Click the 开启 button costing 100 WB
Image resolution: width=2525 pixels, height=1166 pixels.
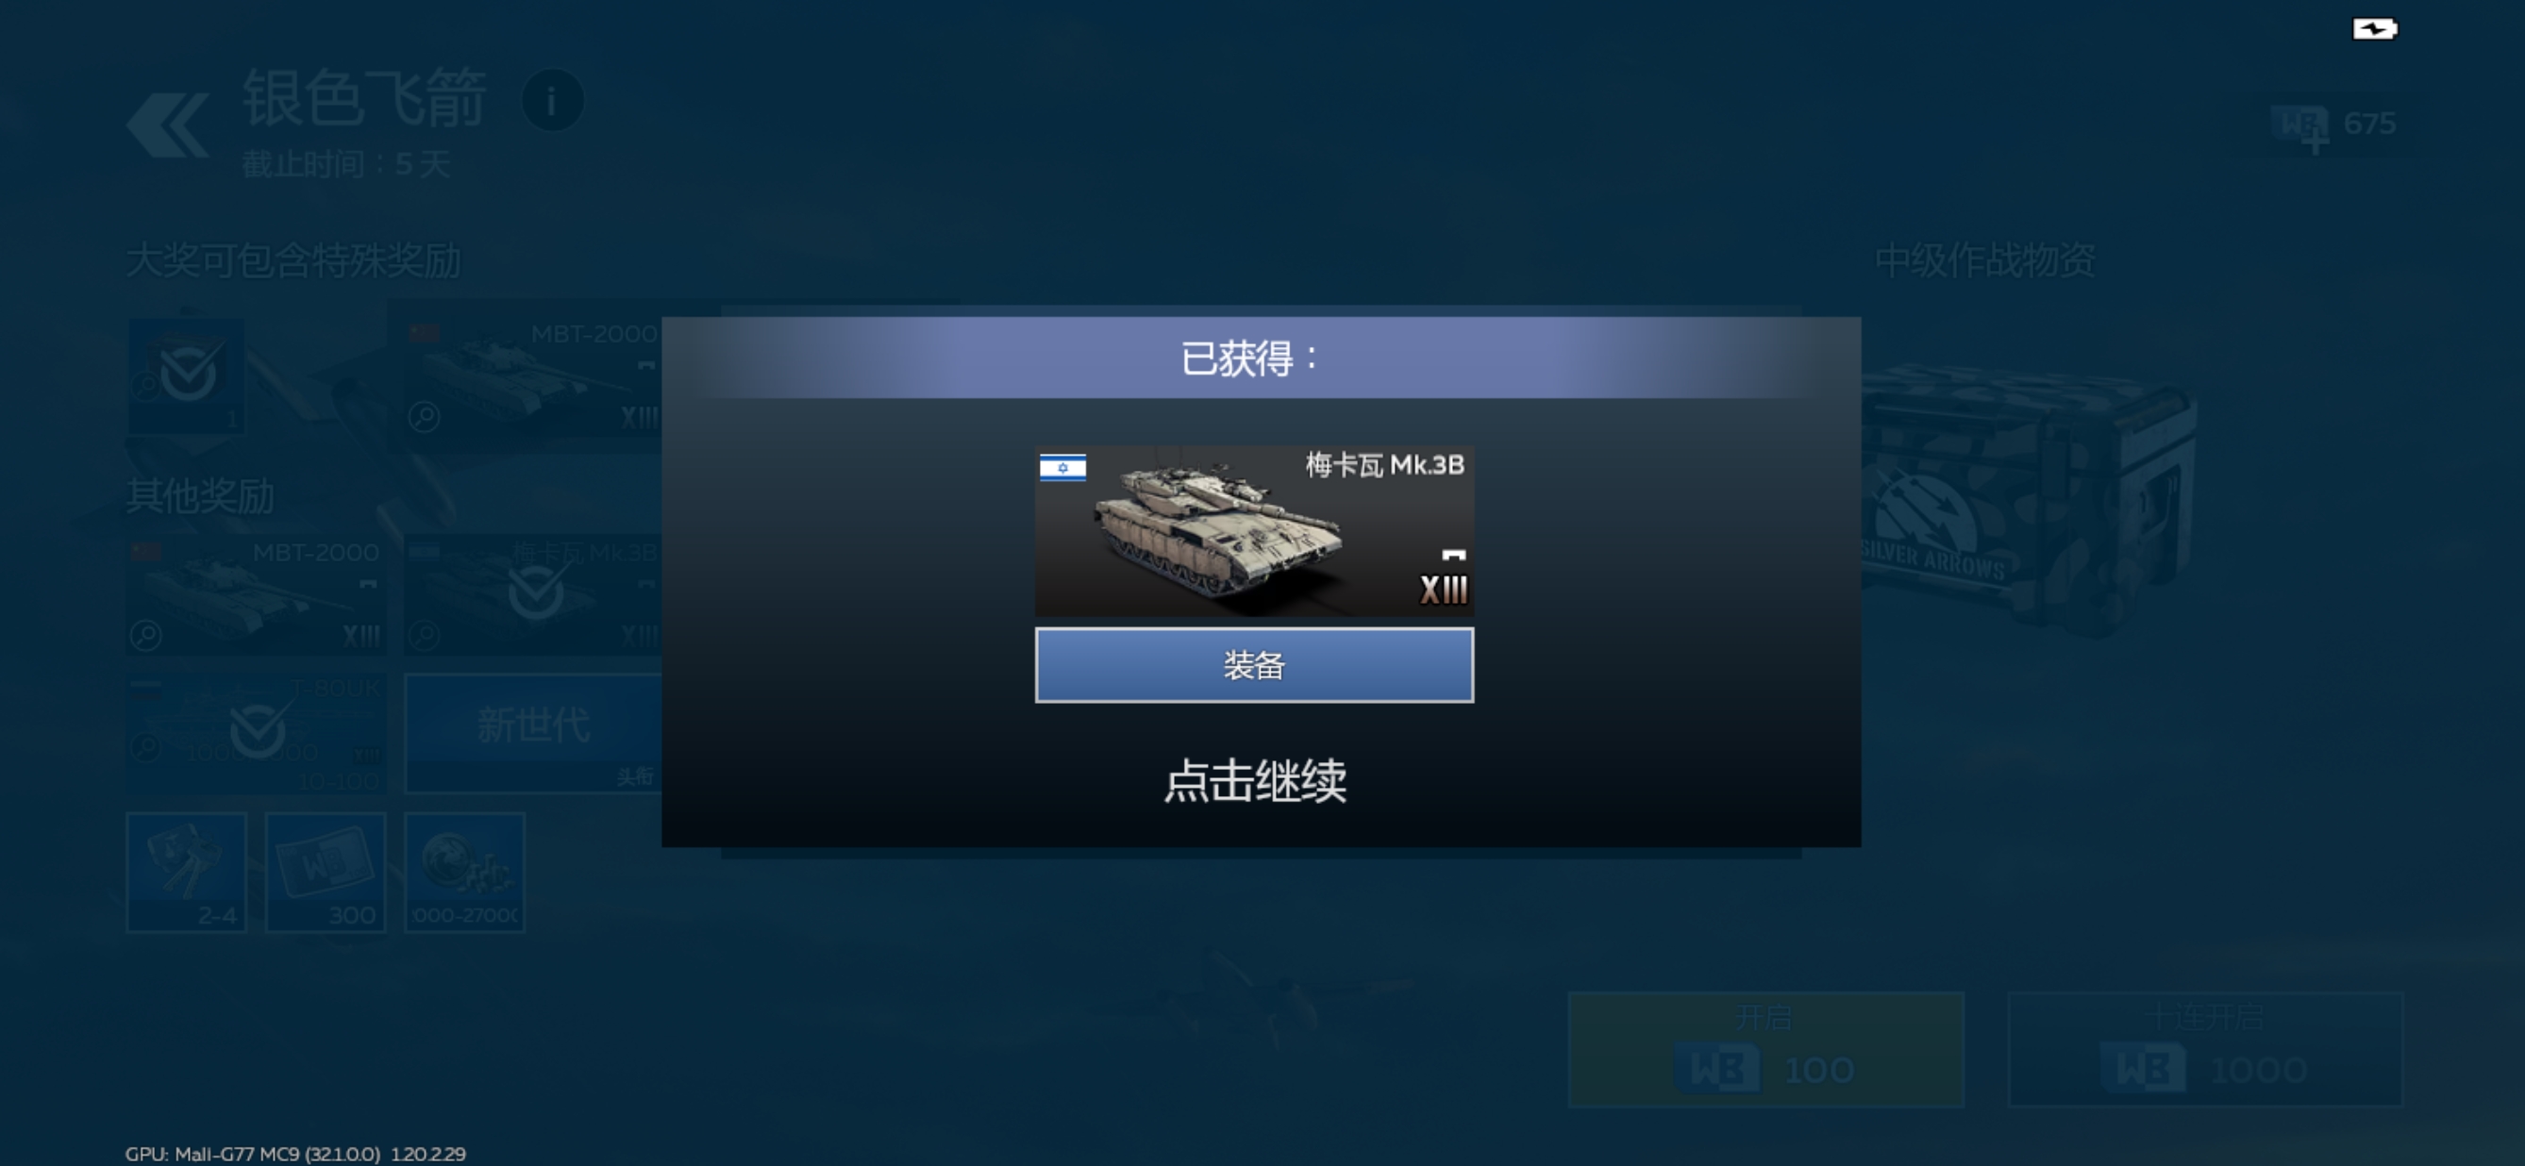point(1766,1049)
